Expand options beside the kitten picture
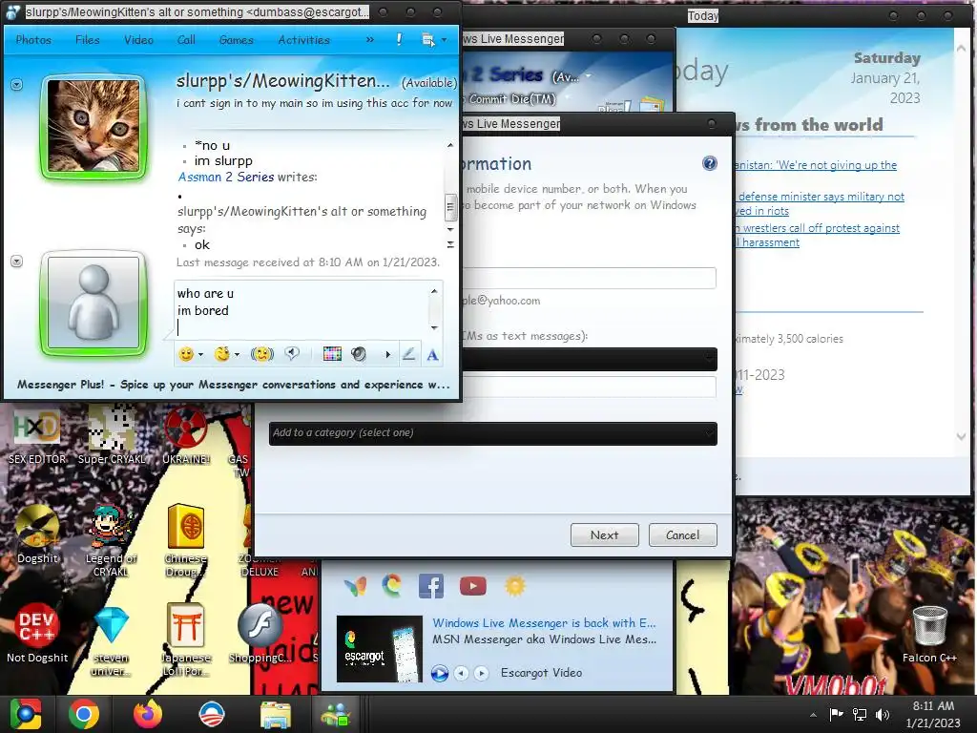Image resolution: width=977 pixels, height=733 pixels. (17, 84)
